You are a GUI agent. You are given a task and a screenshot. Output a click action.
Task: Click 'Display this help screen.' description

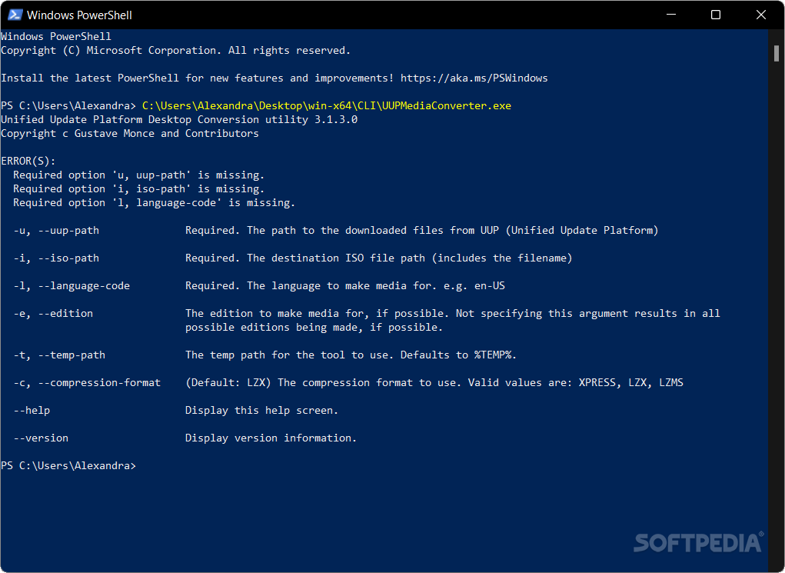pos(262,410)
